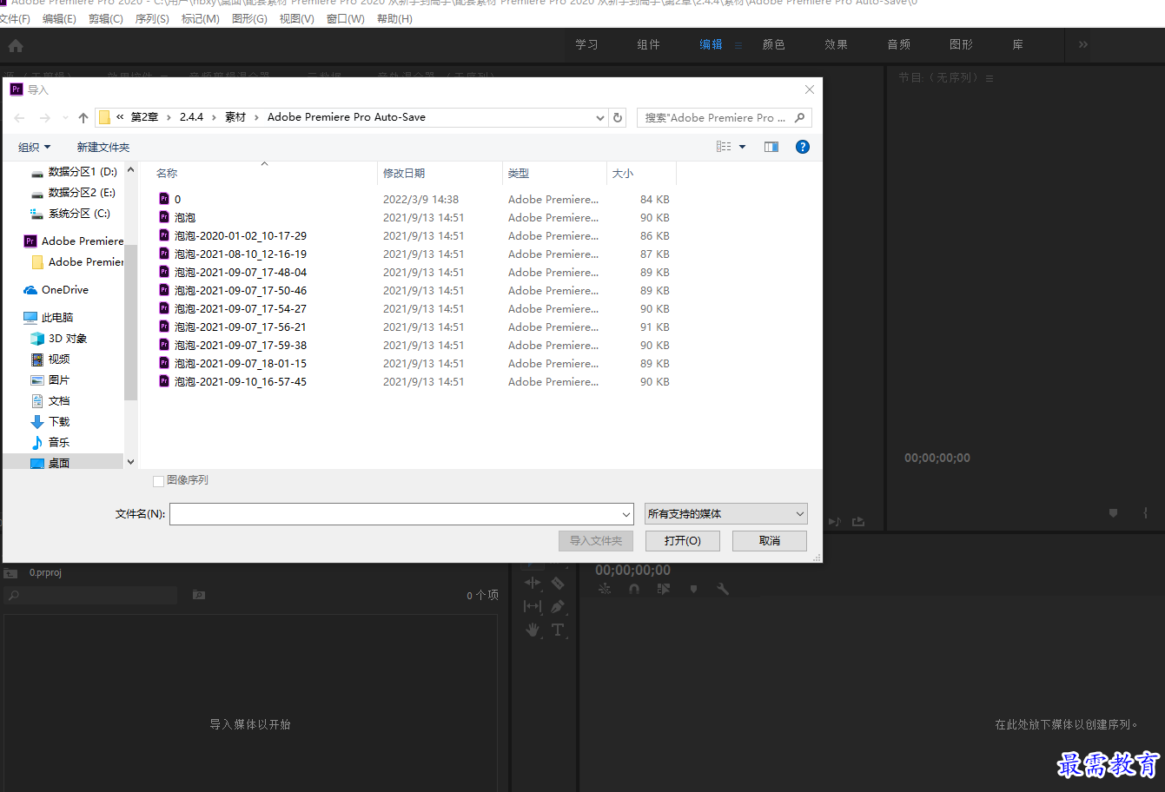1165x792 pixels.
Task: Click the Forward navigation arrow
Action: (45, 117)
